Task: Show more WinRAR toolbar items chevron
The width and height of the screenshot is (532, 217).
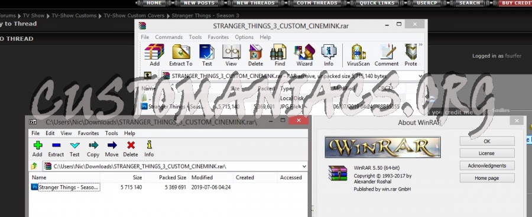Action: click(x=421, y=44)
